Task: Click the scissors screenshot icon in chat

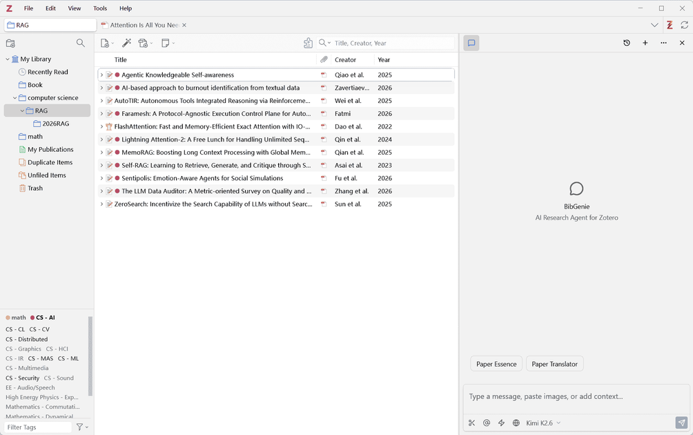Action: point(472,423)
